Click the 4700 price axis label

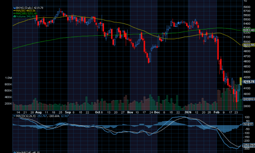pyautogui.click(x=247, y=56)
